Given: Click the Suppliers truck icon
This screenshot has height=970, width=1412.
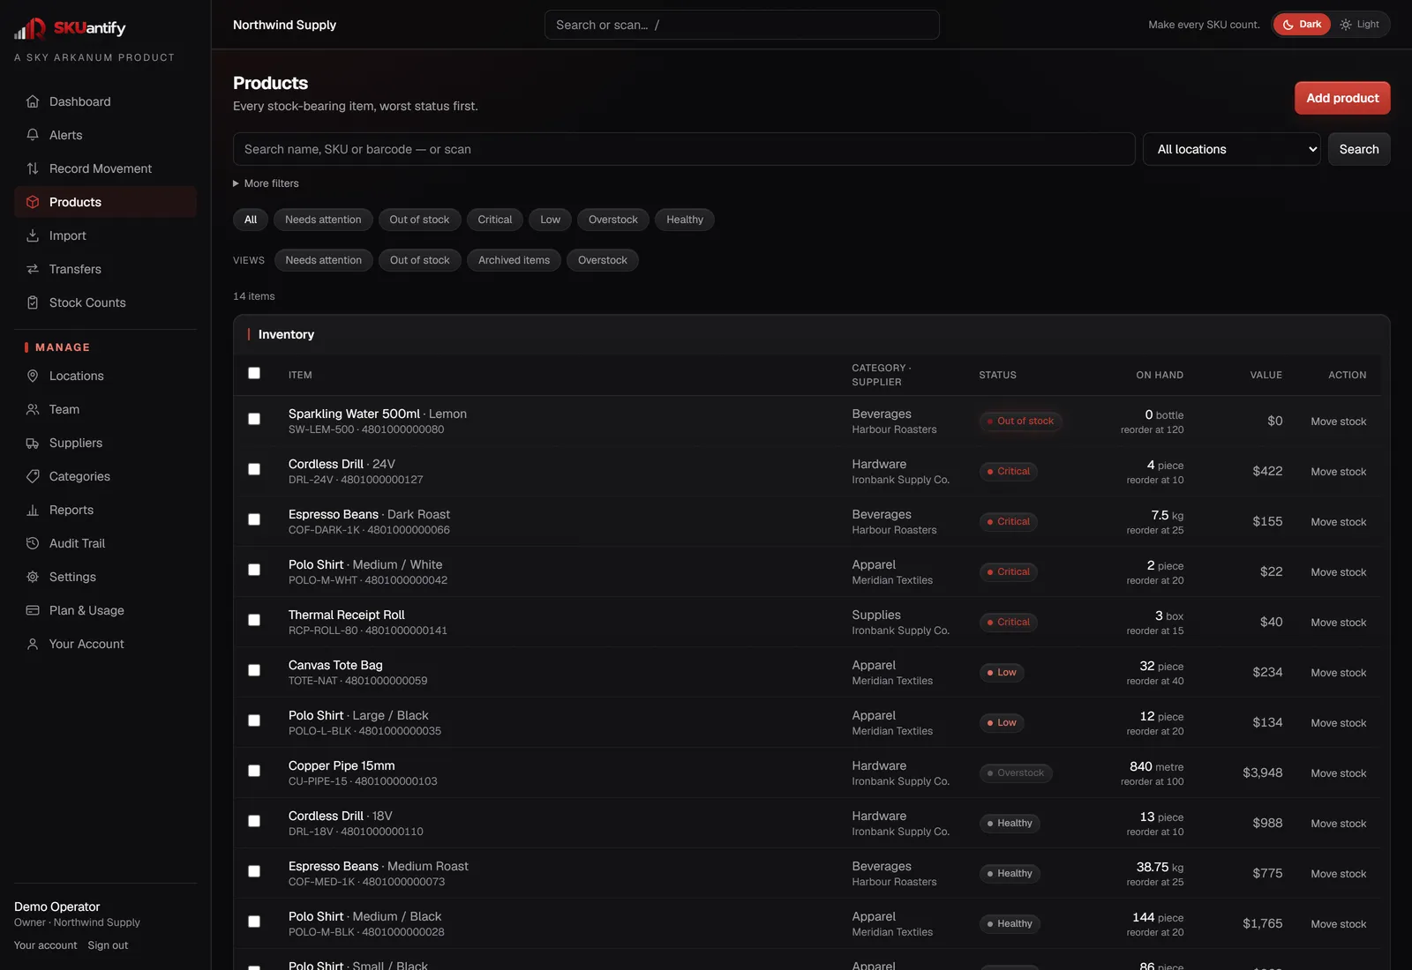Looking at the screenshot, I should tap(33, 443).
